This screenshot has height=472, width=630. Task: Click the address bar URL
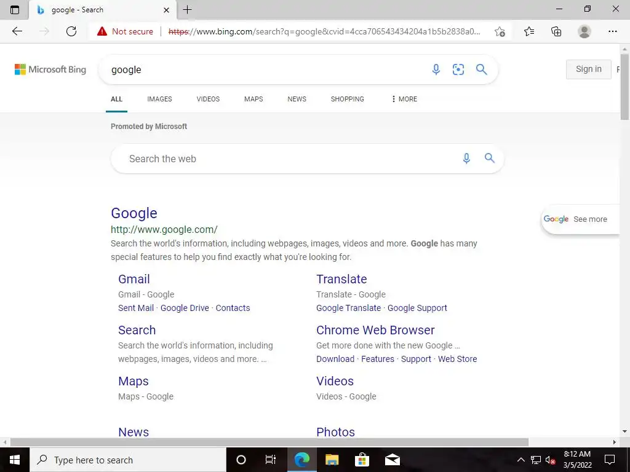(324, 31)
